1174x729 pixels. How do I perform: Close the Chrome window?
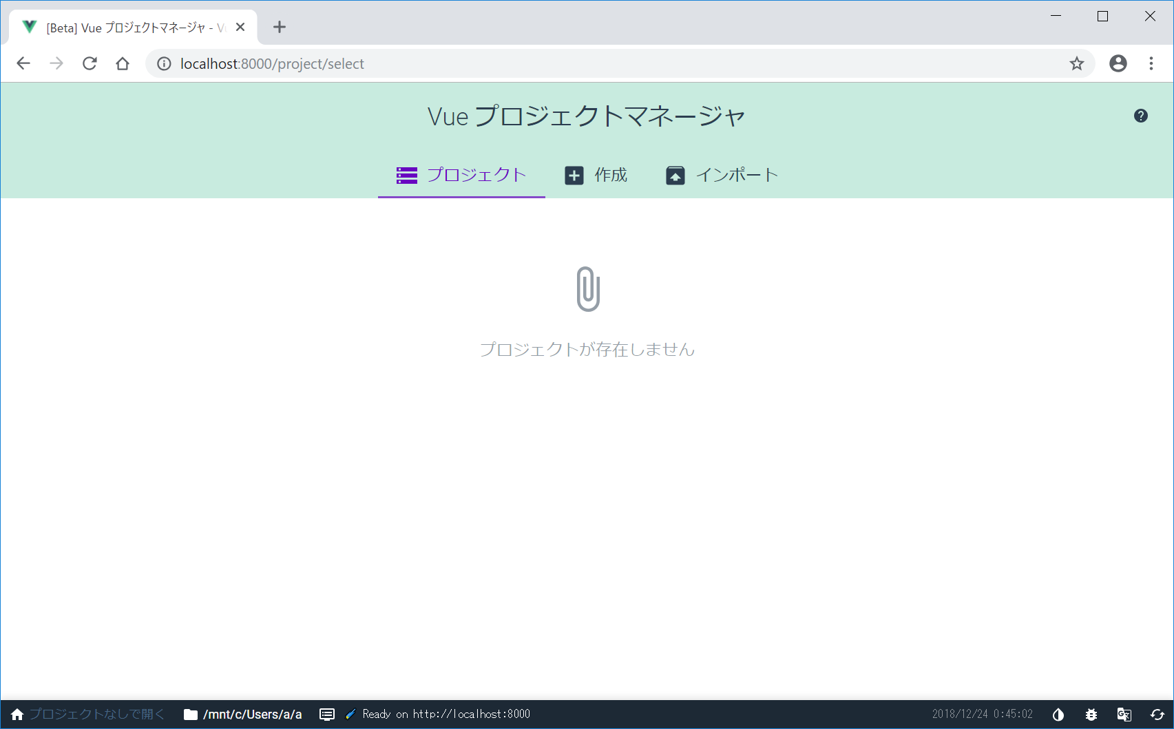(1150, 16)
